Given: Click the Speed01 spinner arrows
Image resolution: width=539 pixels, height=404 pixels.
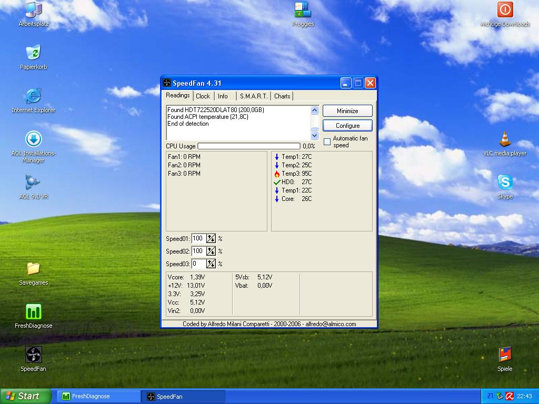Looking at the screenshot, I should point(211,238).
